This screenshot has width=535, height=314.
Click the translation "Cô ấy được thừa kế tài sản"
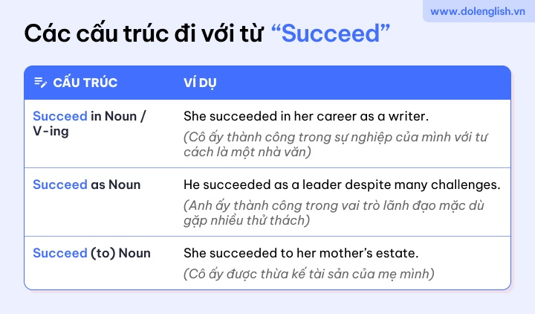coord(309,274)
